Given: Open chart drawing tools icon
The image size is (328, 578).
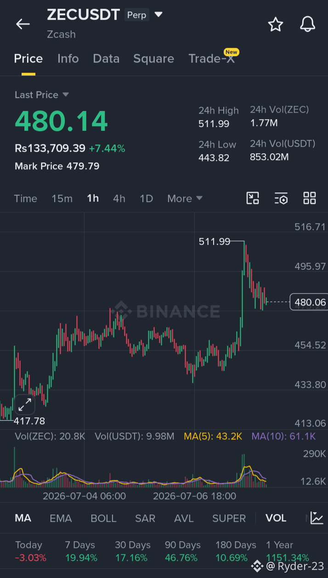Looking at the screenshot, I should point(253,198).
